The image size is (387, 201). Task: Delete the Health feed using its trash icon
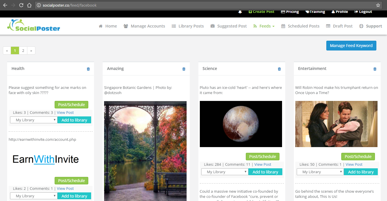pos(88,69)
